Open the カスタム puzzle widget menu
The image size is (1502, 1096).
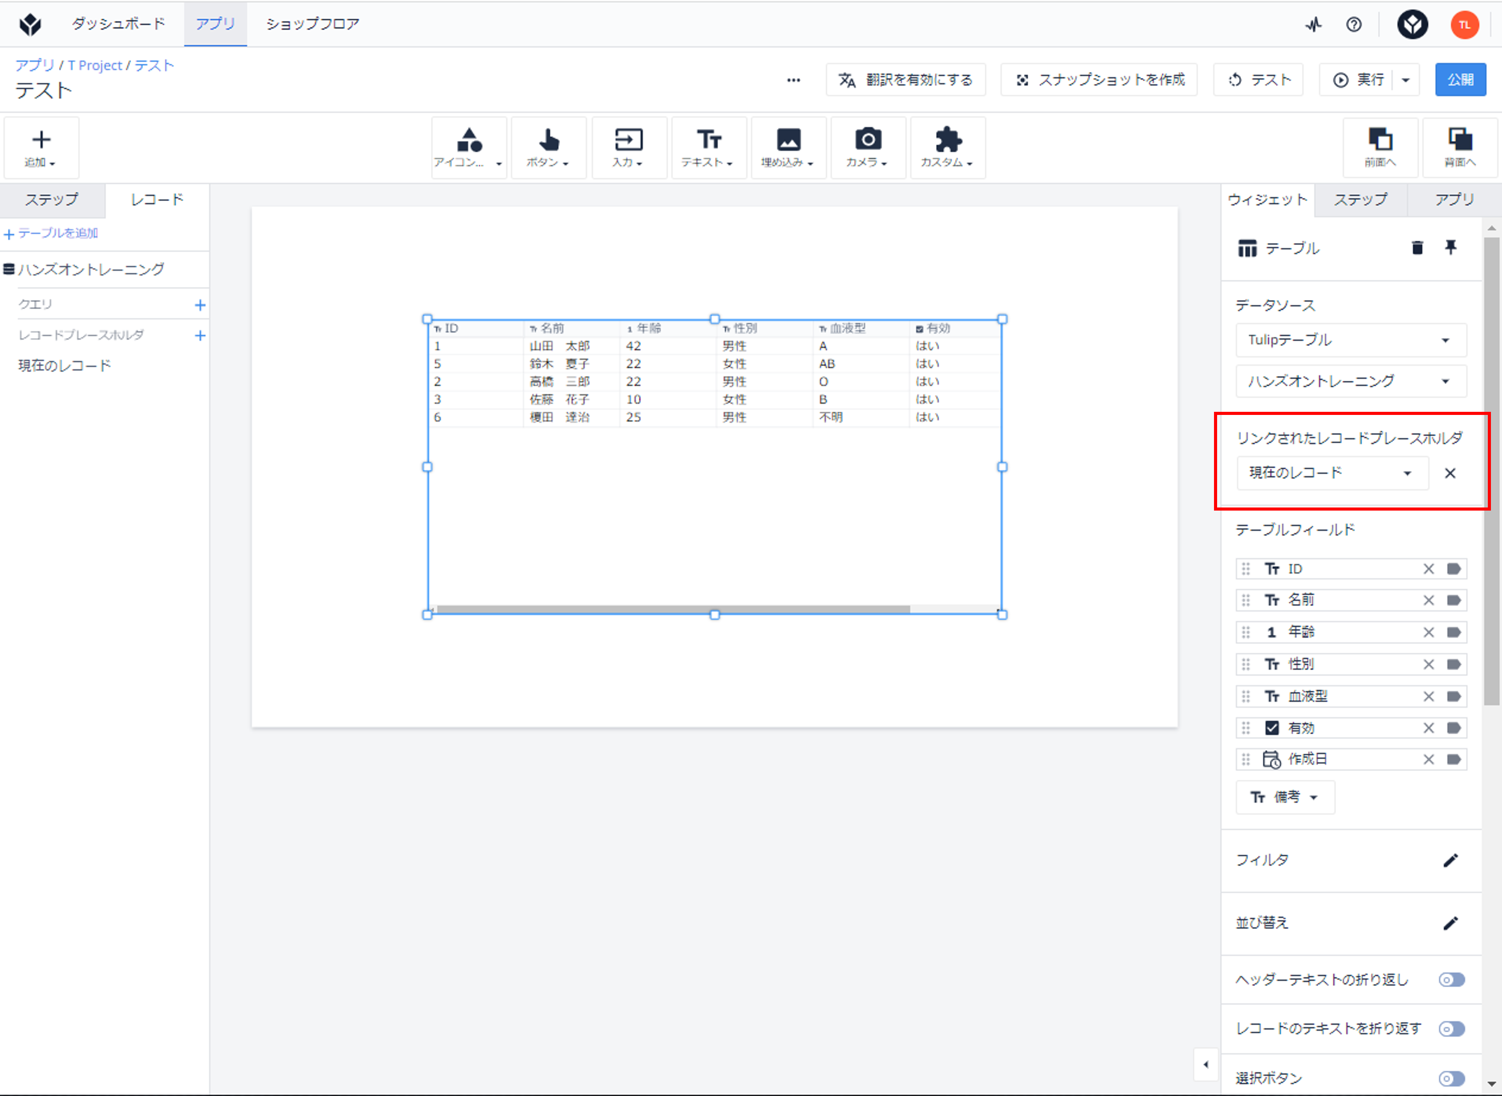[x=947, y=147]
